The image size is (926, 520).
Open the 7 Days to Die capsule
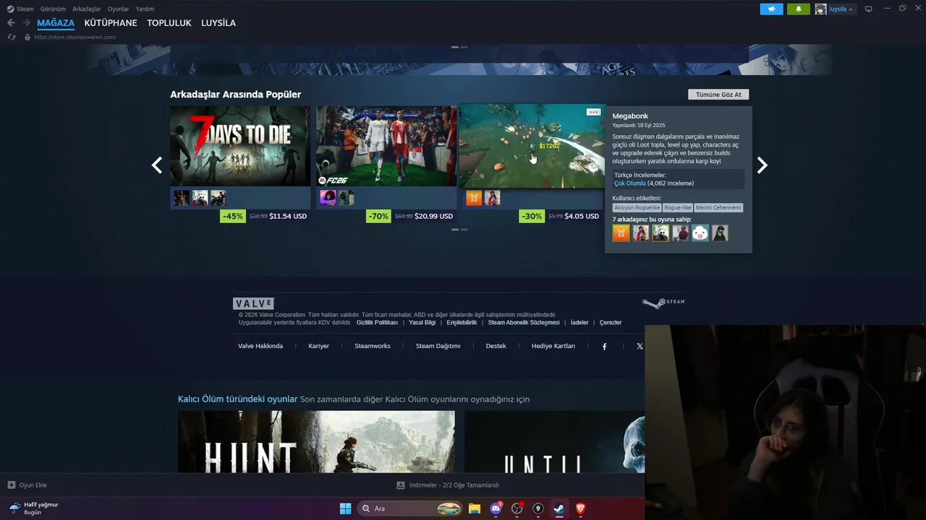point(240,146)
